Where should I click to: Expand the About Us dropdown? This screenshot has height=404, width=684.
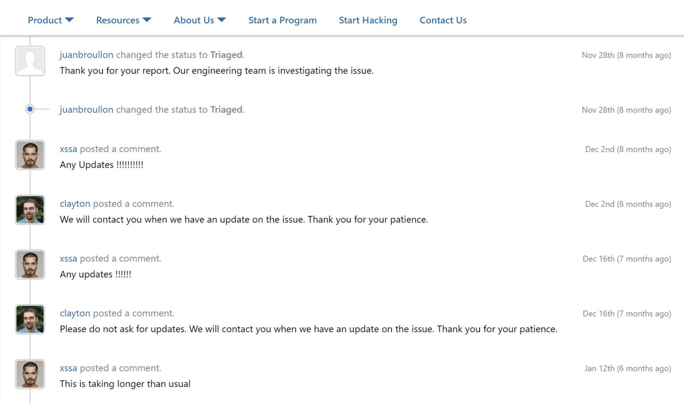[200, 20]
